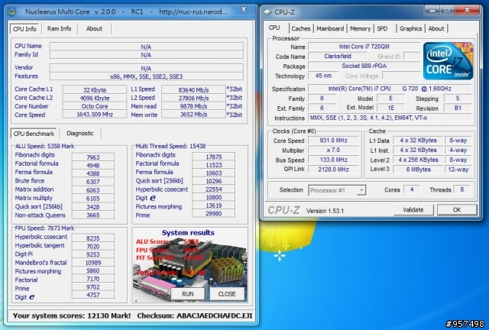The width and height of the screenshot is (489, 330).
Task: Click the Instructions field in CPU-Z
Action: point(390,118)
